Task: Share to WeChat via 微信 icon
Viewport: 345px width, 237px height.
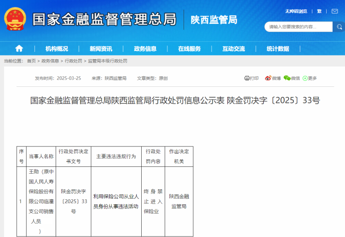Action: 292,79
